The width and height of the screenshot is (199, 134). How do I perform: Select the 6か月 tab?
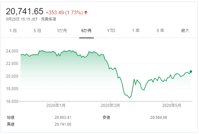(86, 31)
